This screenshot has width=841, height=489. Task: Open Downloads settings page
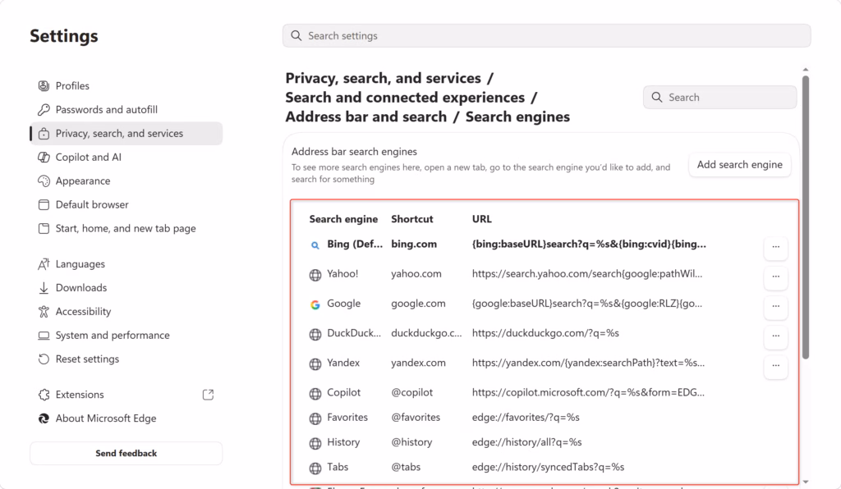126,288
